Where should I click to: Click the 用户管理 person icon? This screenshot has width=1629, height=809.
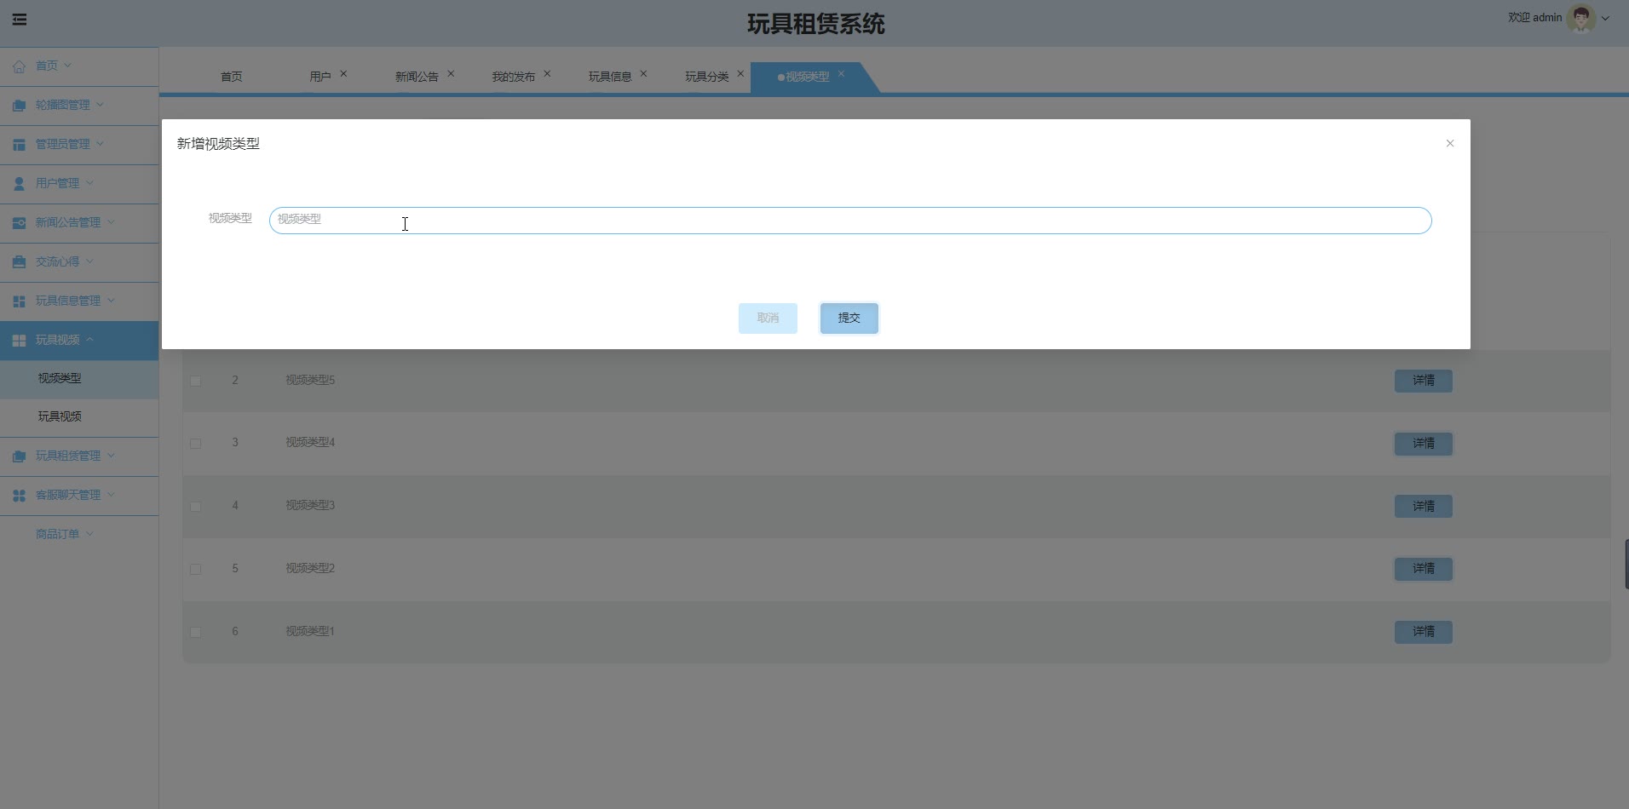19,183
